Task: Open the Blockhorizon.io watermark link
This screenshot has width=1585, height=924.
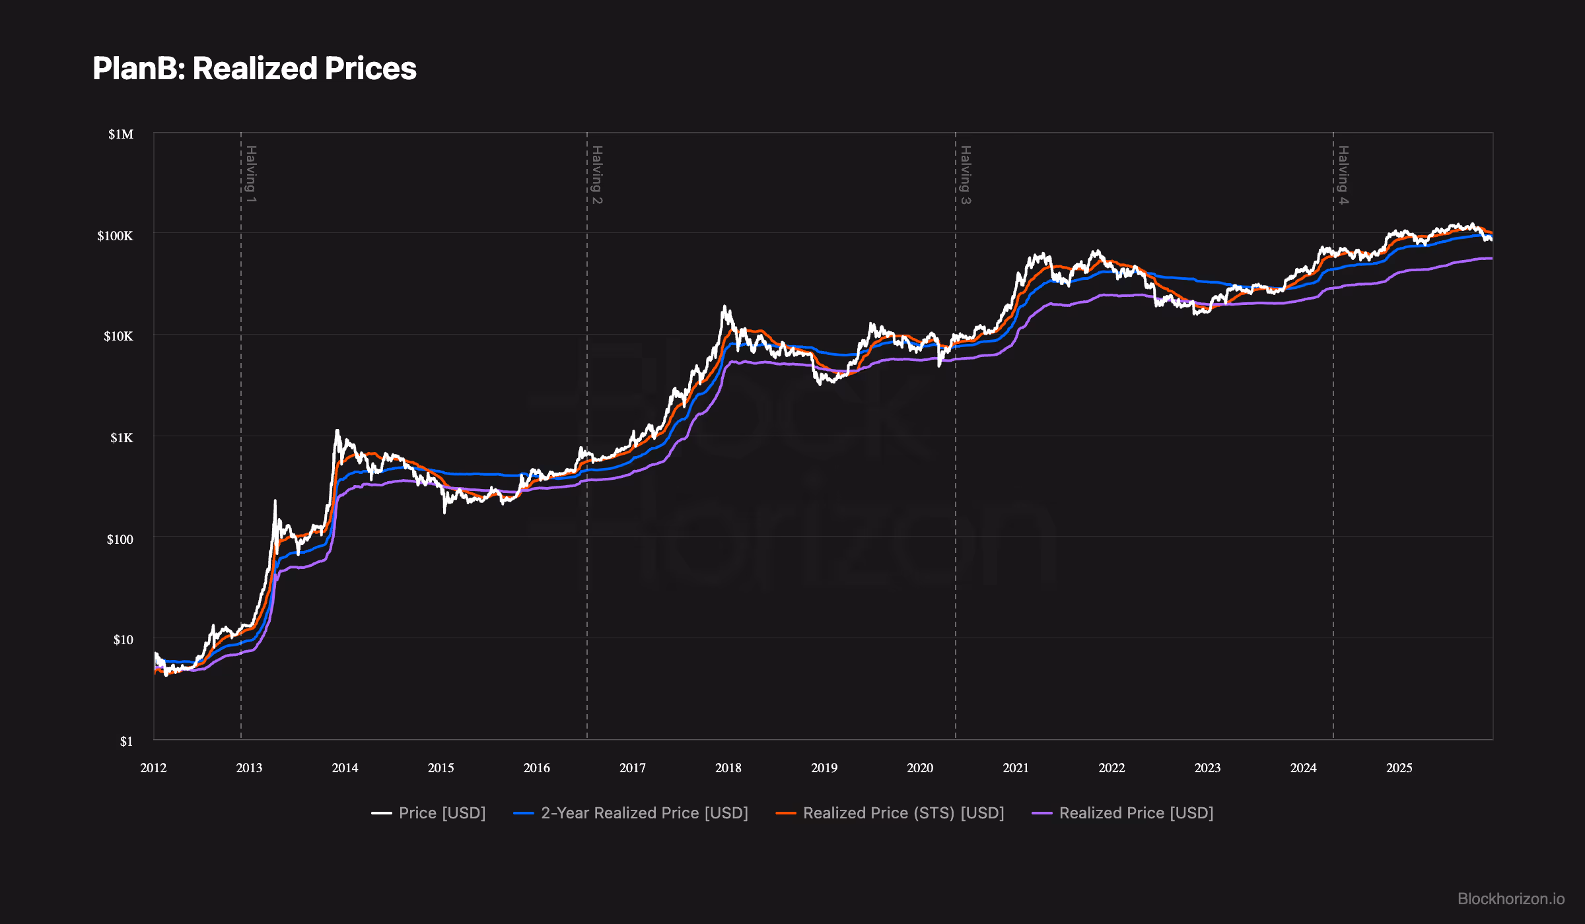Action: tap(1510, 899)
